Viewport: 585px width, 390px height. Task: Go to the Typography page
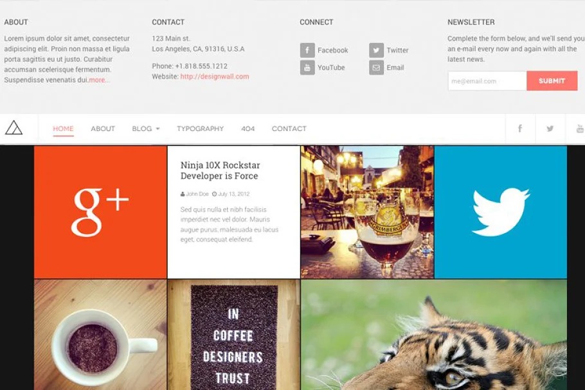(201, 129)
